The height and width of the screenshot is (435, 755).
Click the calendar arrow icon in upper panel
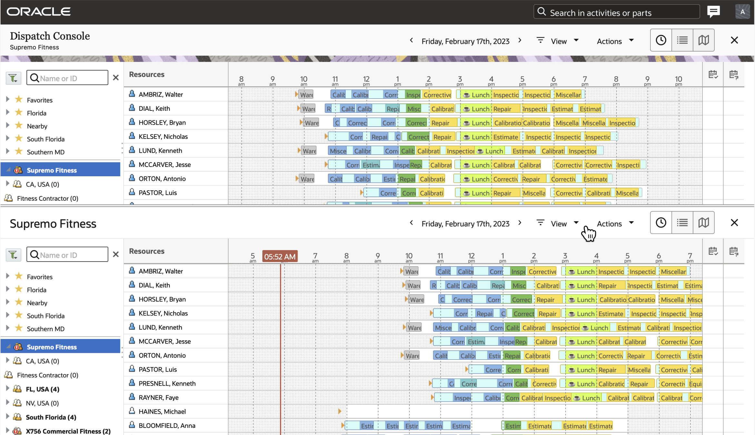click(734, 75)
